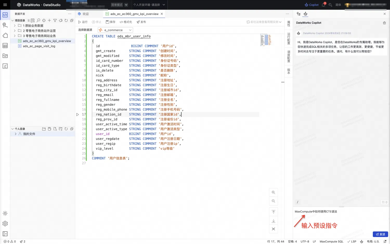Image resolution: width=390 pixels, height=244 pixels.
Task: Open the e_commerce data source dropdown
Action: [x=115, y=30]
